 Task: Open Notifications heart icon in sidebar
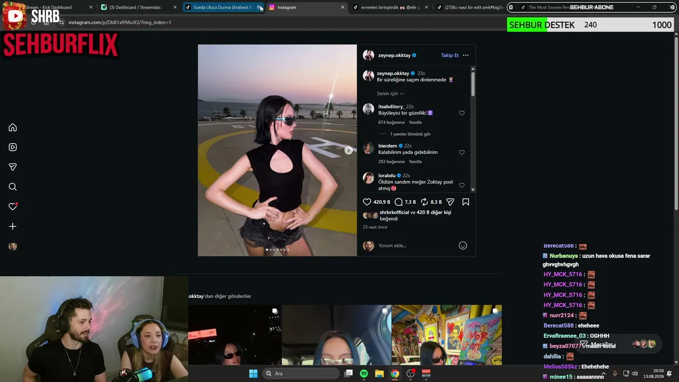click(13, 206)
